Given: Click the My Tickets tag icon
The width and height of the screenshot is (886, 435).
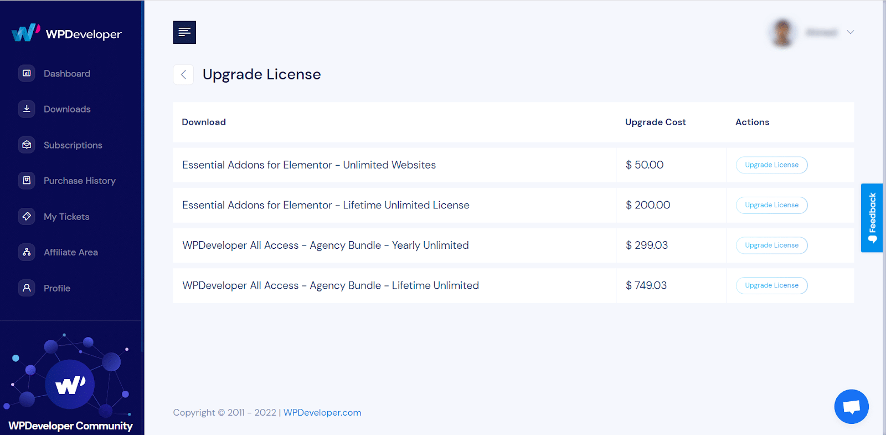Looking at the screenshot, I should [x=27, y=216].
